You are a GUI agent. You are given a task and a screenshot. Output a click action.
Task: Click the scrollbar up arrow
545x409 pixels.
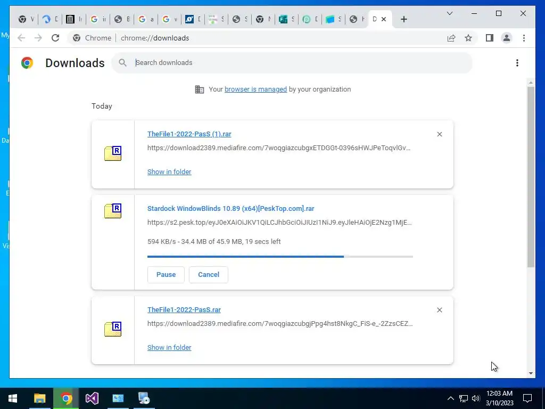[x=531, y=83]
